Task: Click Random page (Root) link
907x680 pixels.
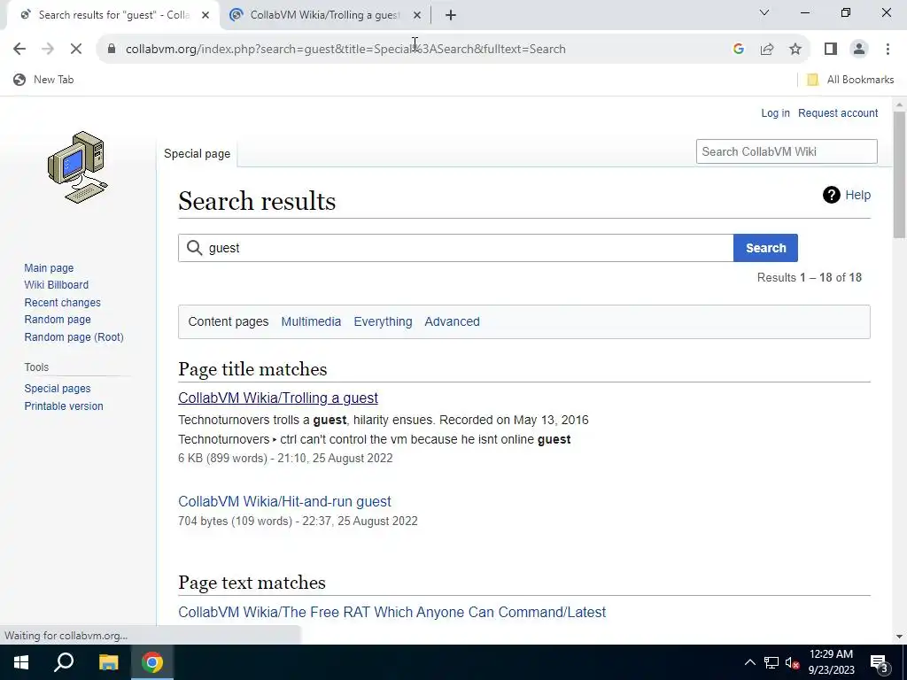Action: coord(74,337)
